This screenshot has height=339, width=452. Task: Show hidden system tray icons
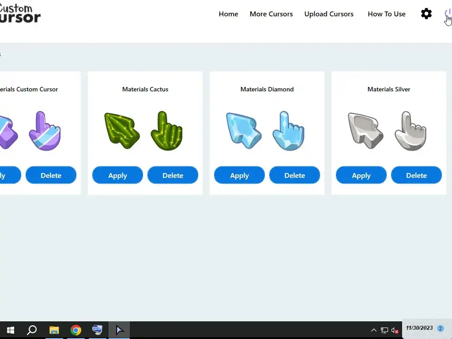tap(373, 330)
